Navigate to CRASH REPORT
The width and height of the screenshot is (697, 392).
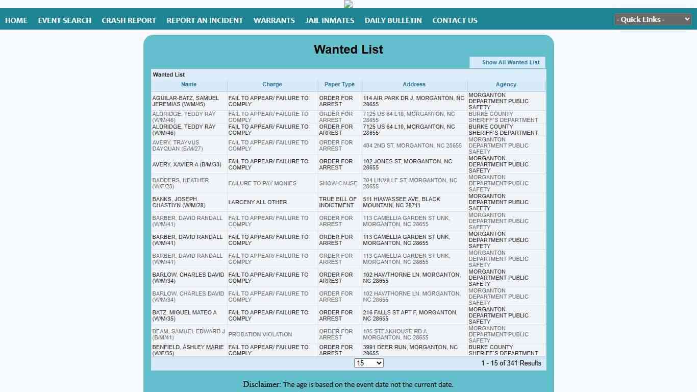point(129,20)
